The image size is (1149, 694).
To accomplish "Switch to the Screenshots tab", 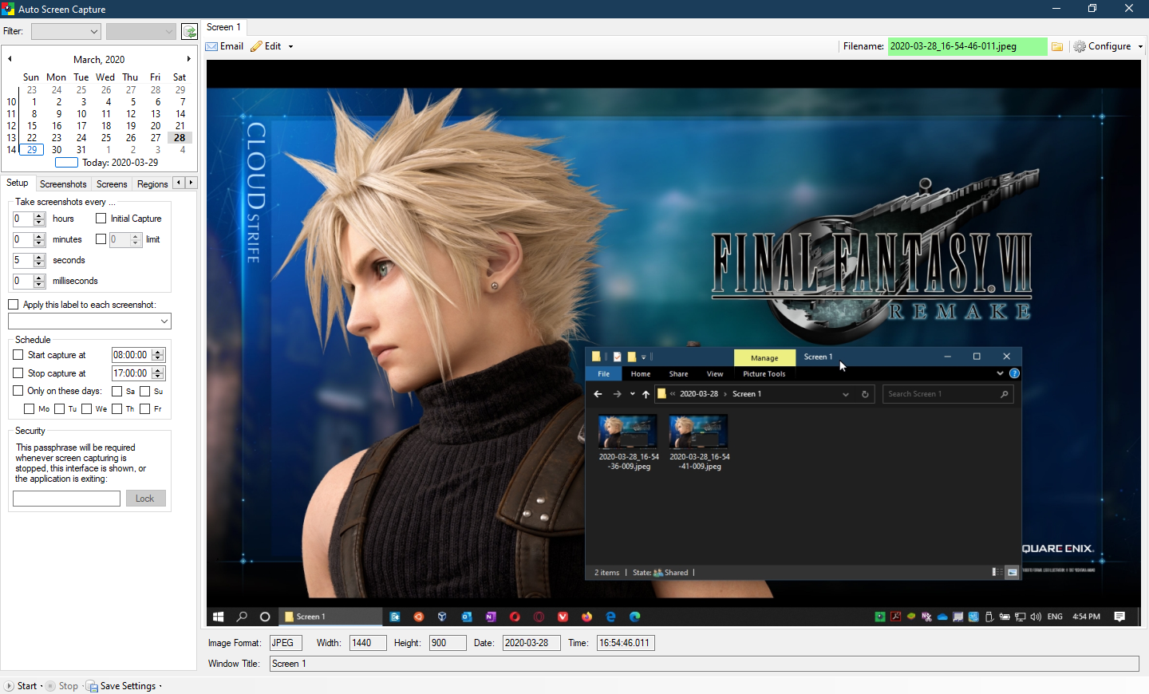I will (63, 184).
